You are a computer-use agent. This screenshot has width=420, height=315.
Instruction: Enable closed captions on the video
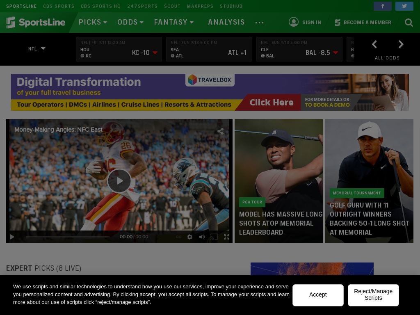(178, 237)
